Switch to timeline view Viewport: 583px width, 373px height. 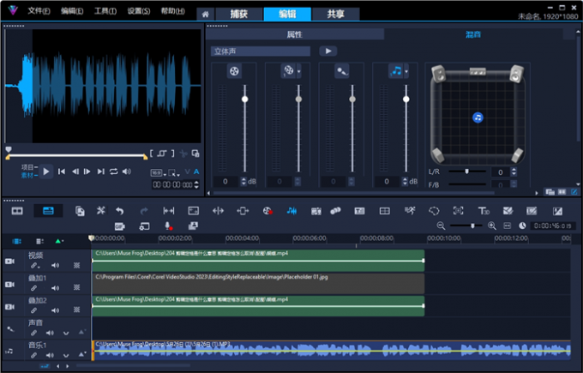[48, 211]
